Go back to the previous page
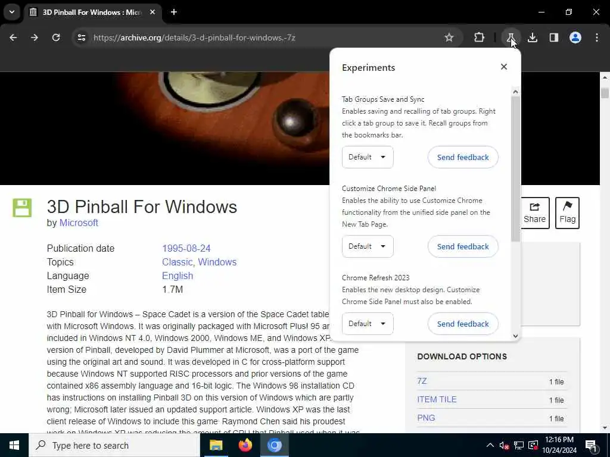The width and height of the screenshot is (610, 457). point(13,37)
